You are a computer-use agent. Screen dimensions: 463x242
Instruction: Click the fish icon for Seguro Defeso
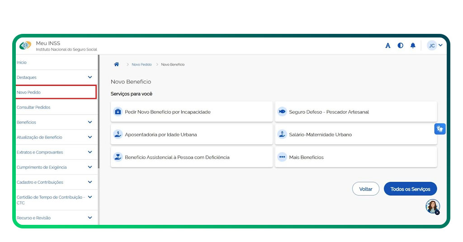point(282,112)
